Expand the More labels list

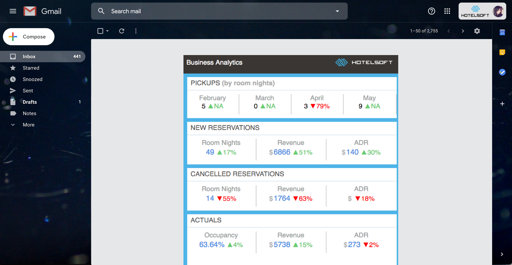pos(28,125)
